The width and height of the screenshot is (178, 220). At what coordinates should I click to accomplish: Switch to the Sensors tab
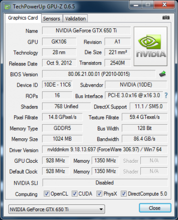click(51, 19)
